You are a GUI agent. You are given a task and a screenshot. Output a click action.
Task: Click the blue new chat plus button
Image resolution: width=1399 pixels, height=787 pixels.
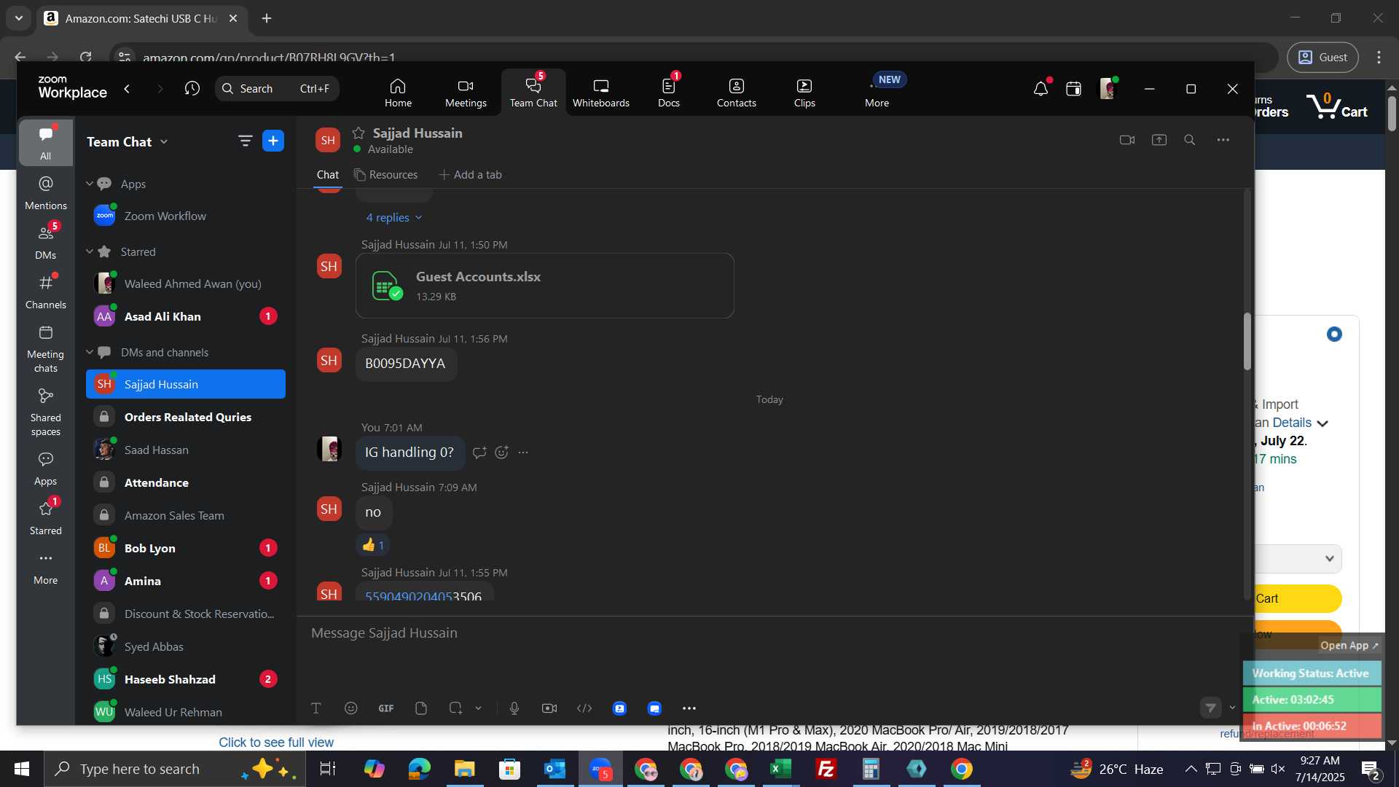(273, 141)
